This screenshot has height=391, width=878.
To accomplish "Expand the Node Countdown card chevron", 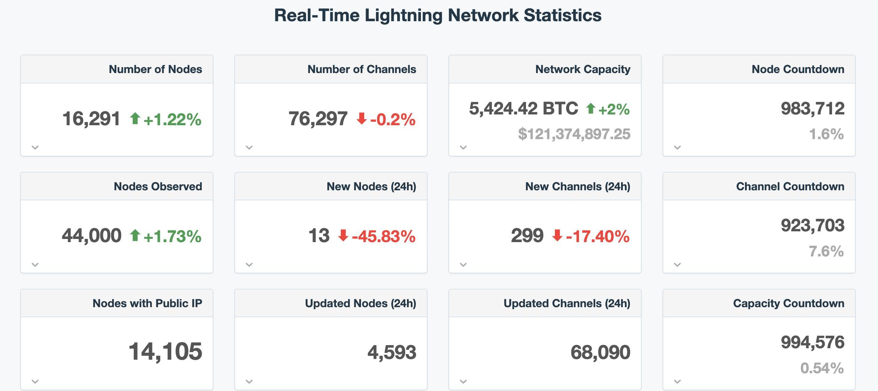I will (x=677, y=147).
